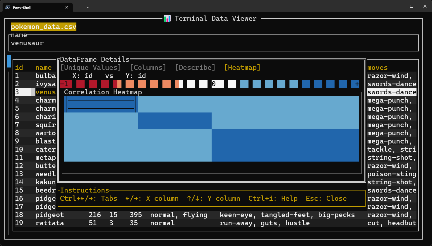Click the PowerShell icon in the tab
The height and width of the screenshot is (246, 432).
point(8,7)
